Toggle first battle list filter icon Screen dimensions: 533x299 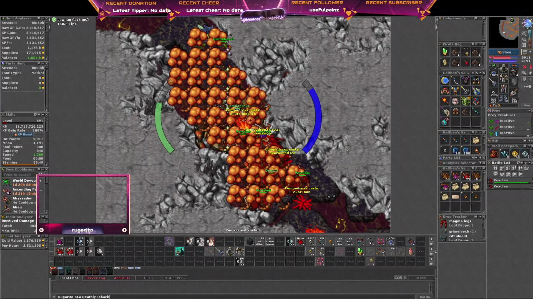point(496,168)
